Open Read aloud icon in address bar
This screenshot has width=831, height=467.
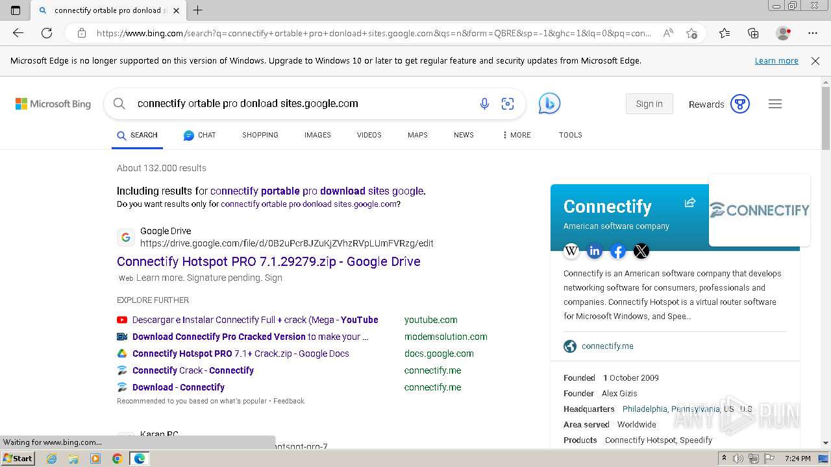pyautogui.click(x=668, y=33)
